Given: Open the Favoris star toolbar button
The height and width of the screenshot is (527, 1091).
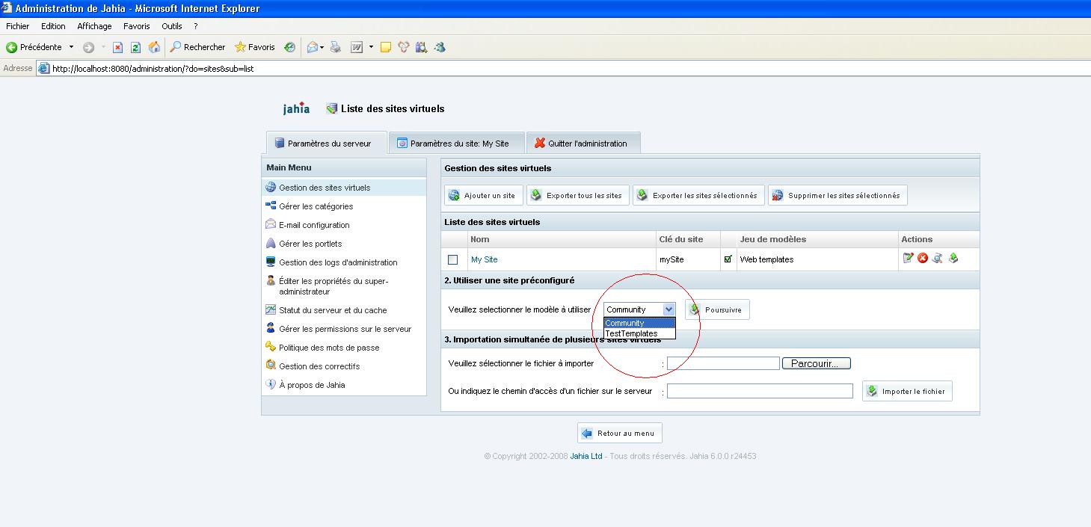Looking at the screenshot, I should [255, 47].
